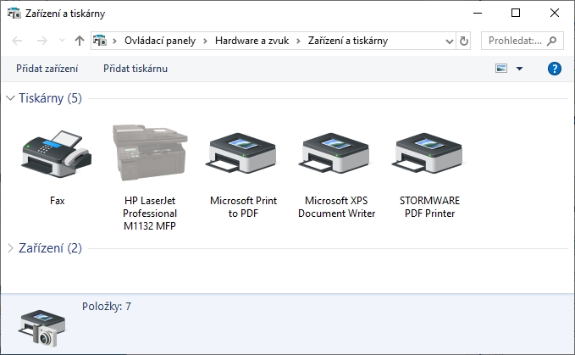Minimize the Zařízení a tiskárny window
This screenshot has width=575, height=355.
478,13
